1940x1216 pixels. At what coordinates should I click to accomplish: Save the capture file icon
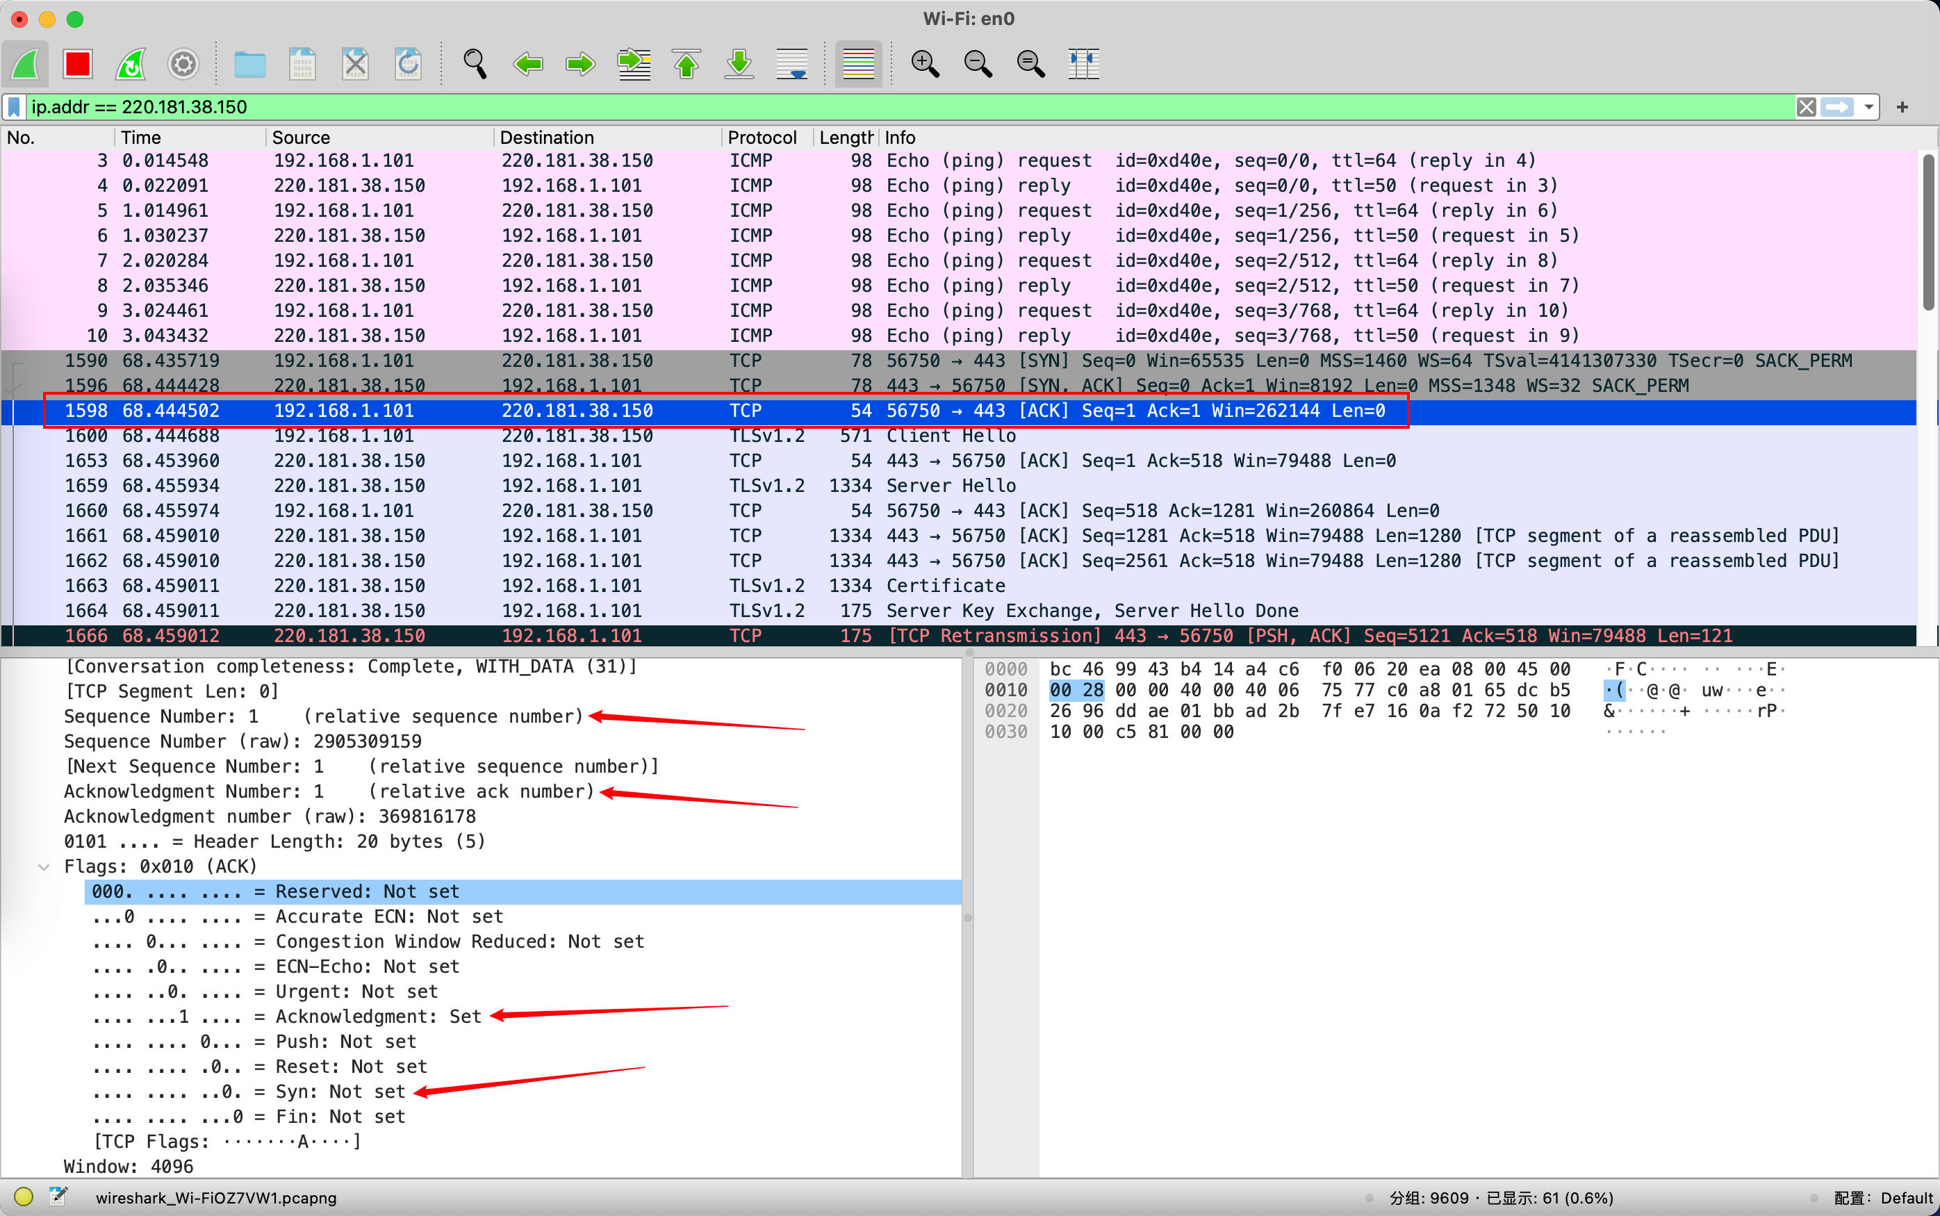coord(302,63)
